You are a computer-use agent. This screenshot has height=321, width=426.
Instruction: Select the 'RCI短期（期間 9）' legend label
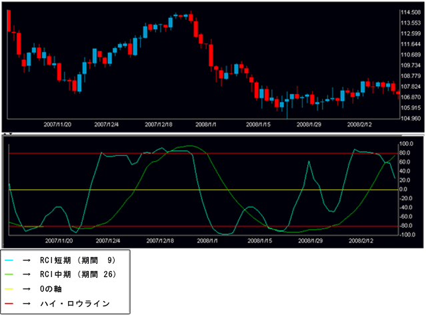point(78,260)
